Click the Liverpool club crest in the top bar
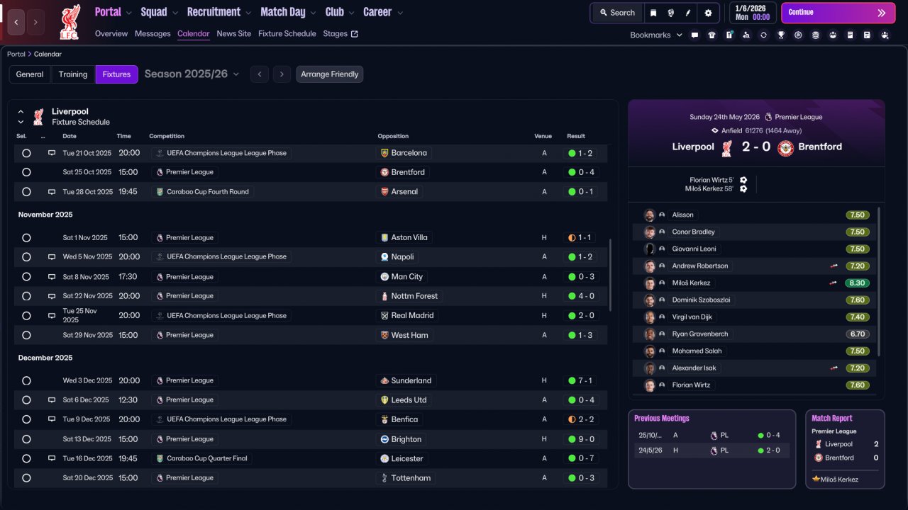908x510 pixels. 70,21
